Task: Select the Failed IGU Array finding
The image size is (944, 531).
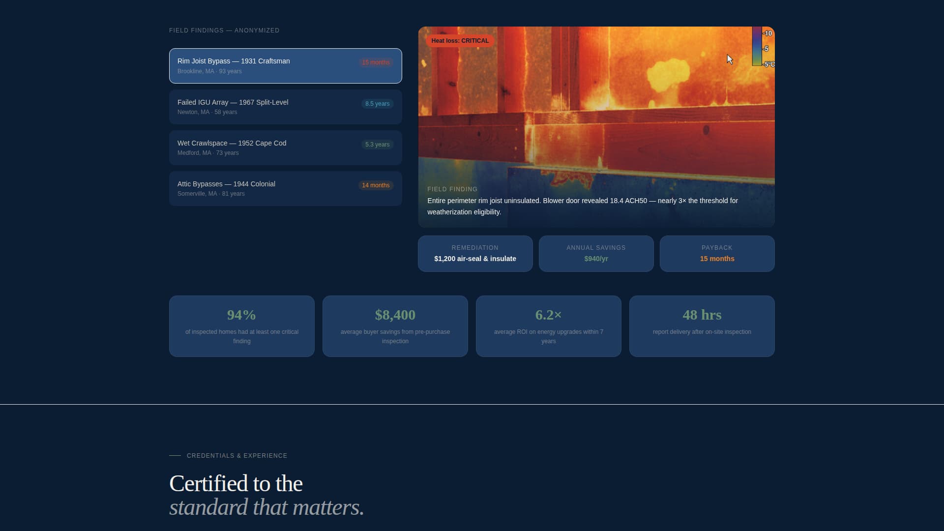Action: tap(285, 107)
